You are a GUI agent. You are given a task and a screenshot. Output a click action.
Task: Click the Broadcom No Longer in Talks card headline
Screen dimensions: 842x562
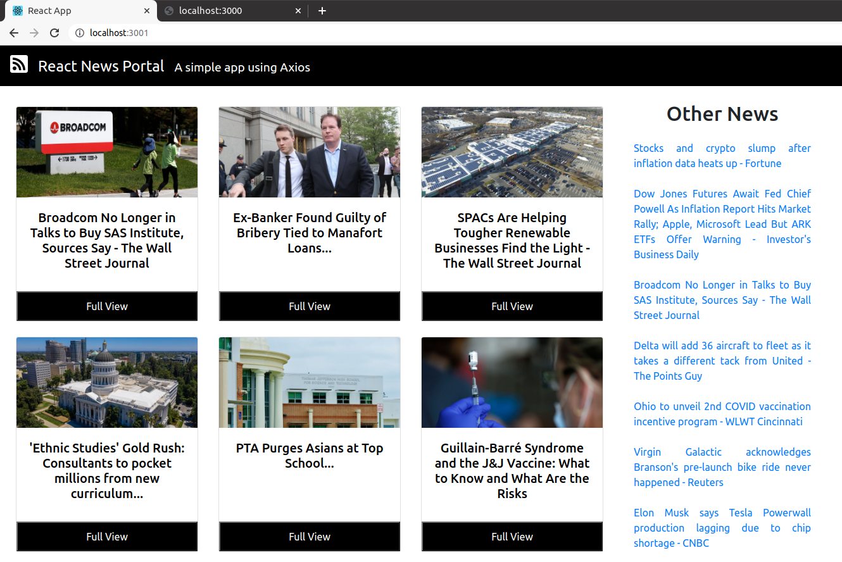(x=107, y=240)
